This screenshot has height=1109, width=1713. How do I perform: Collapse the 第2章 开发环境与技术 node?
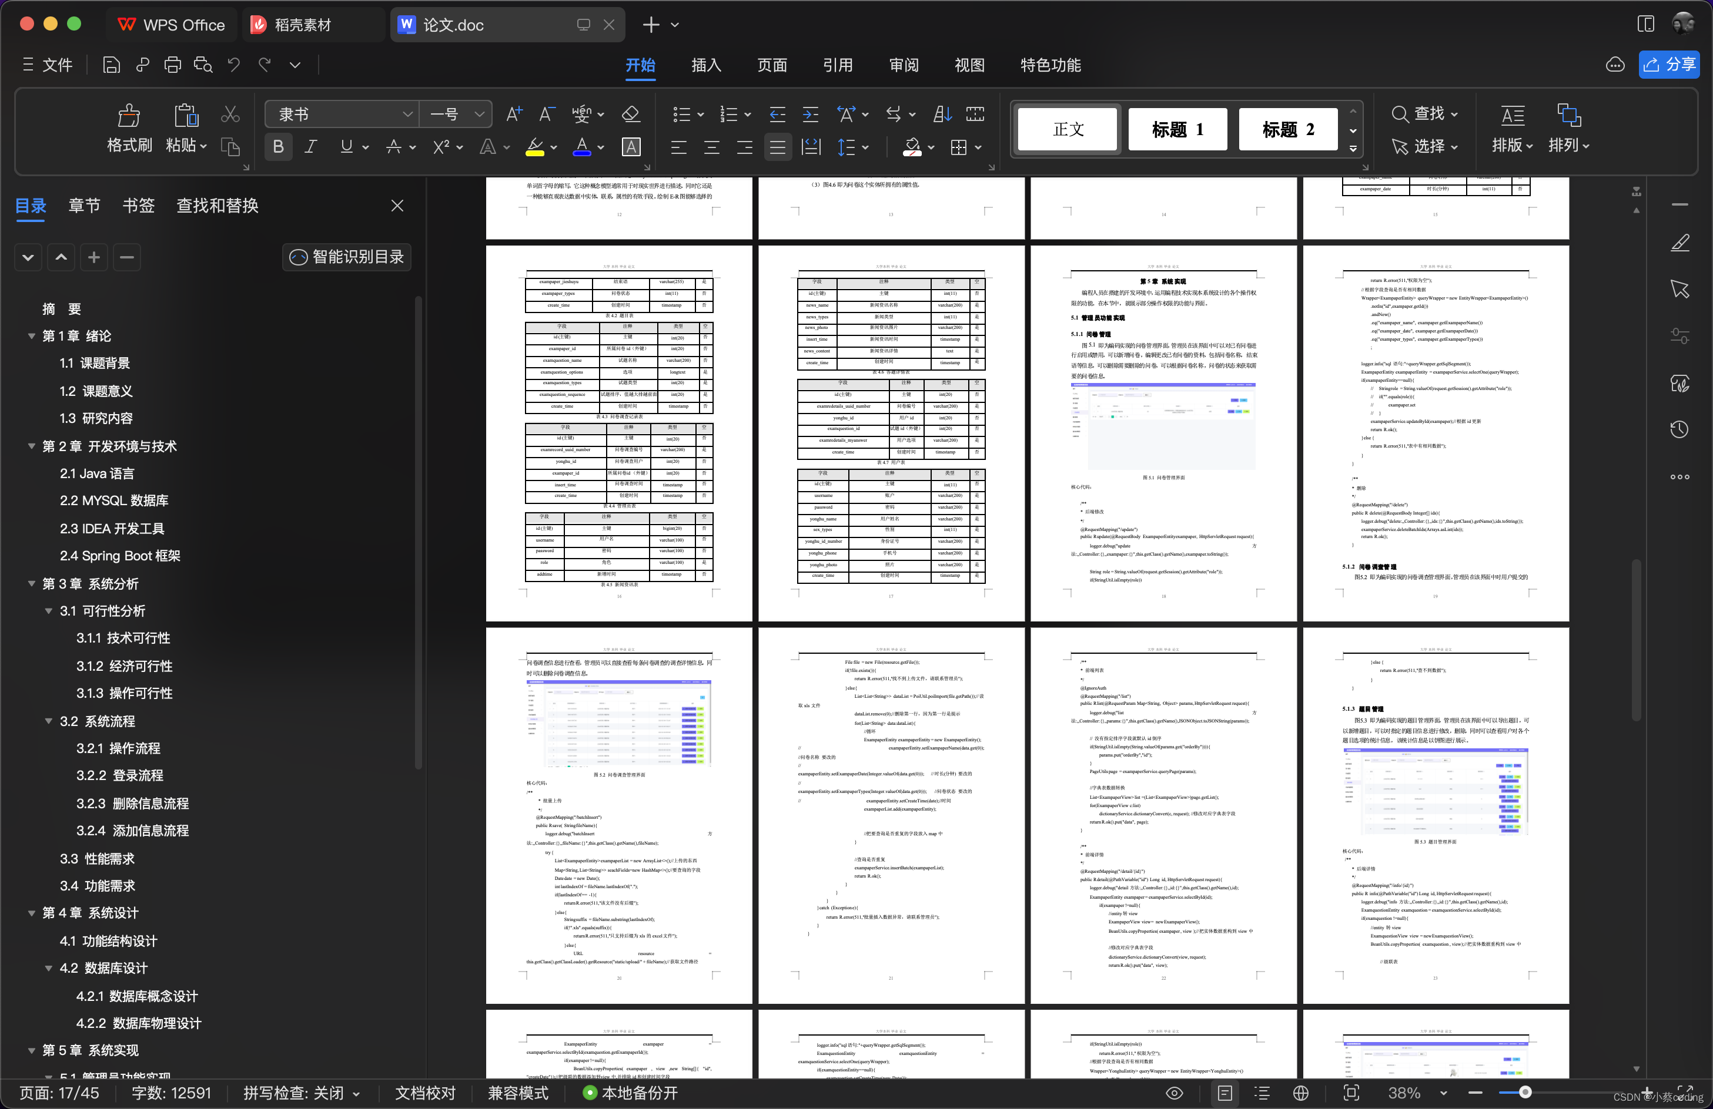click(32, 446)
